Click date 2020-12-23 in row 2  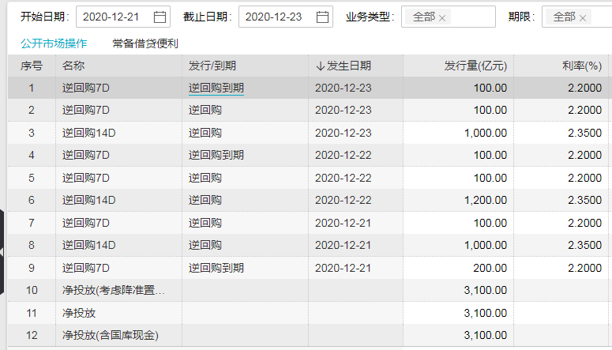pyautogui.click(x=344, y=110)
